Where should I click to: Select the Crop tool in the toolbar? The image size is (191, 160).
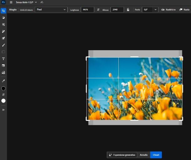[3, 11]
